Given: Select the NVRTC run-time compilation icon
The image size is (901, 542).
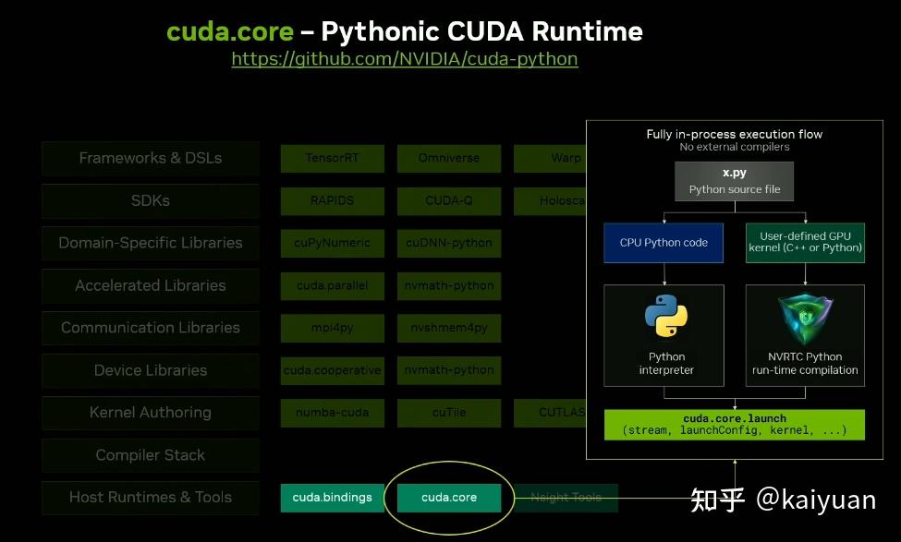Looking at the screenshot, I should (x=805, y=319).
